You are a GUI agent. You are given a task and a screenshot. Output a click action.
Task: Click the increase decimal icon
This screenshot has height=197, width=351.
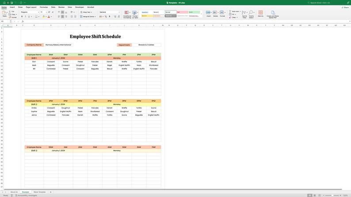coord(115,16)
